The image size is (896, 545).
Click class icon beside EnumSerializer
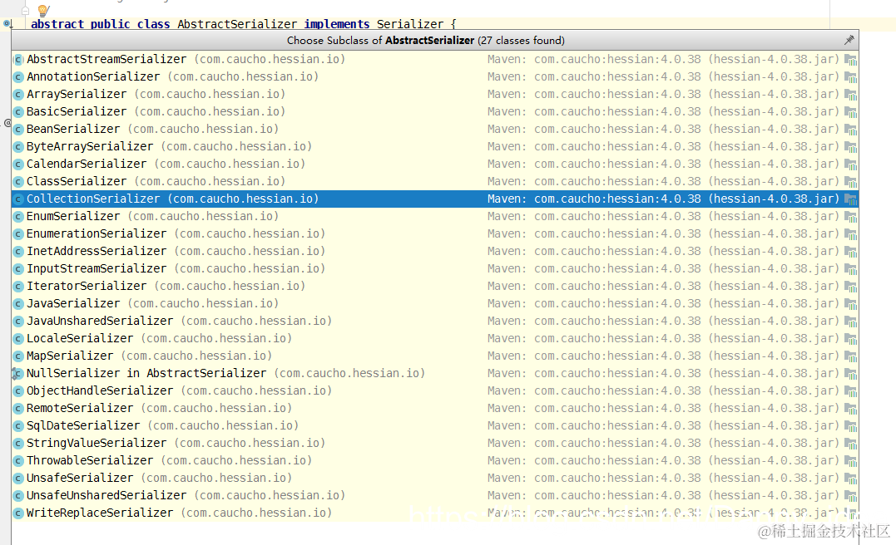click(x=18, y=217)
